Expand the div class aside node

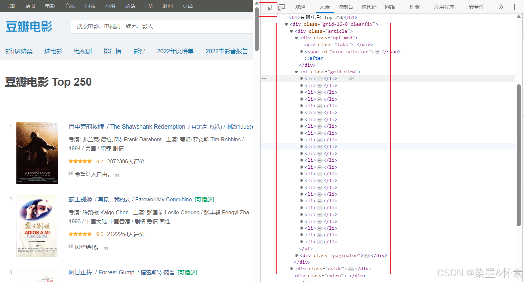click(291, 269)
